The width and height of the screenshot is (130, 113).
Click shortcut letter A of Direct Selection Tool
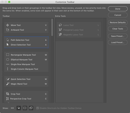click(x=46, y=45)
